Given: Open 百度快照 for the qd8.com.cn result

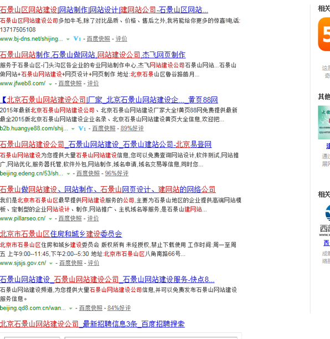Looking at the screenshot, I should point(91,308).
